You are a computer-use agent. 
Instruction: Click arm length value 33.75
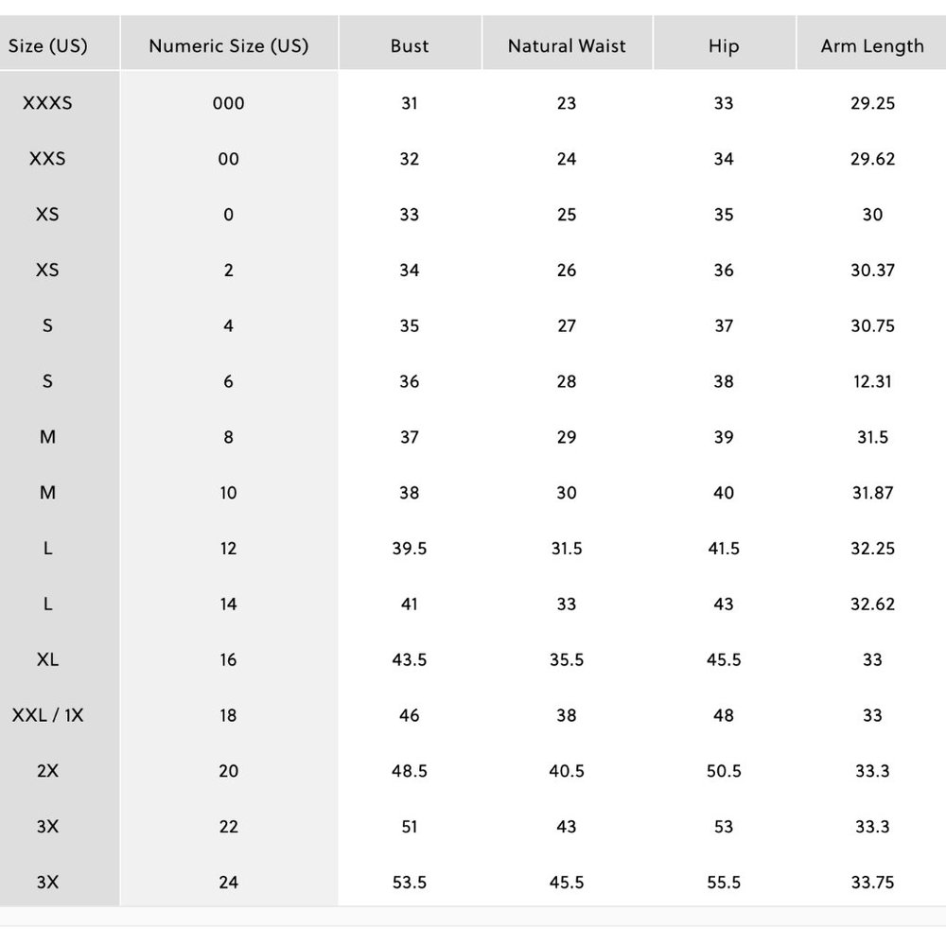tap(872, 882)
